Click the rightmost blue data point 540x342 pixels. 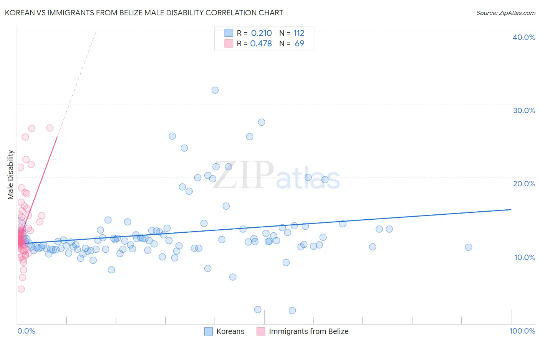point(469,247)
